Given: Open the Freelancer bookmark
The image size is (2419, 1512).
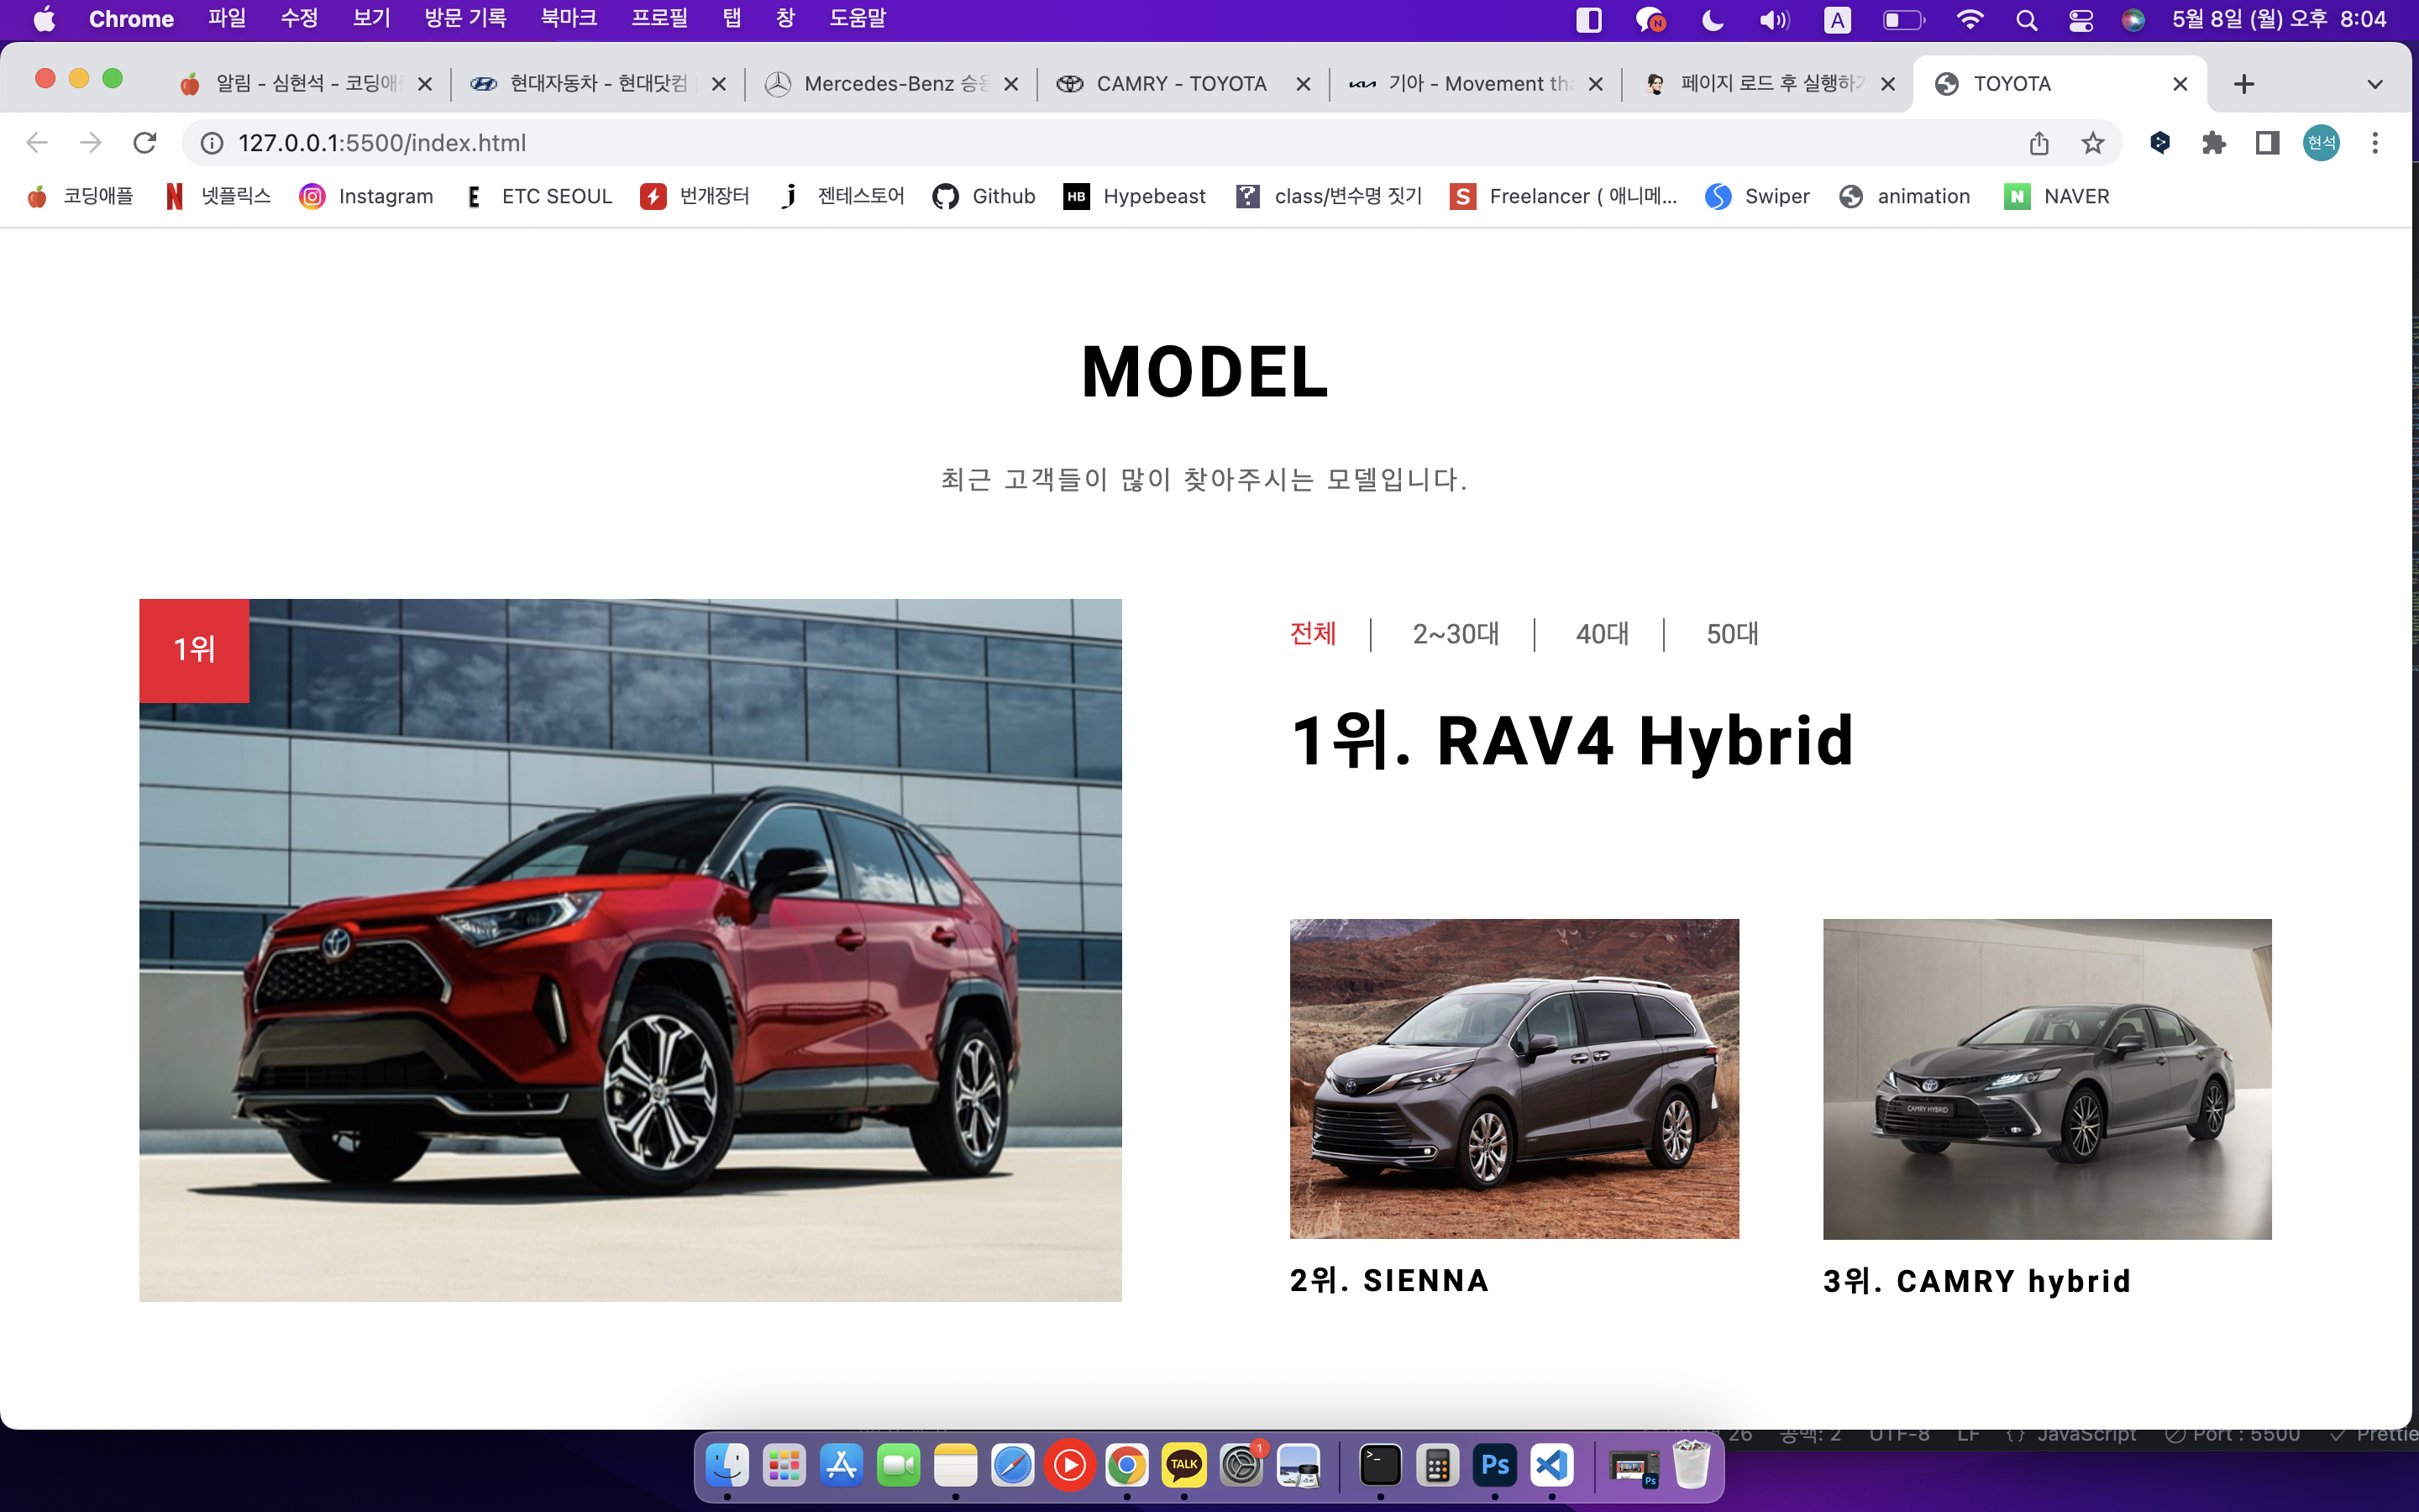Looking at the screenshot, I should (x=1563, y=196).
